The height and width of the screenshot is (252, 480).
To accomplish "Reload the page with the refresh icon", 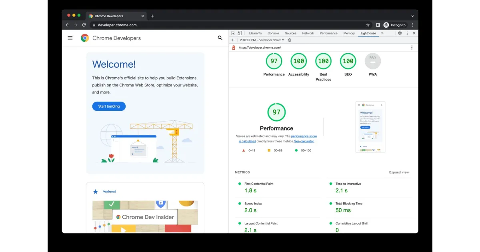I will click(84, 24).
